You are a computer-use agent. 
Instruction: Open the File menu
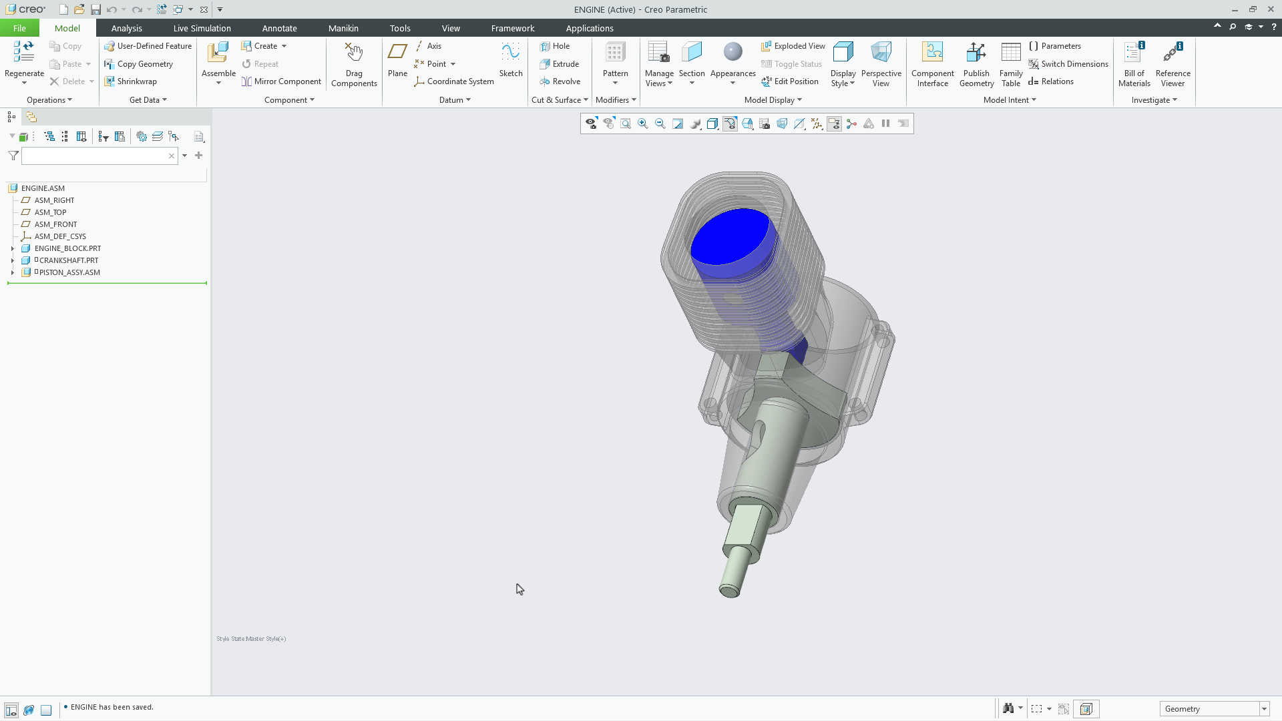pos(19,28)
